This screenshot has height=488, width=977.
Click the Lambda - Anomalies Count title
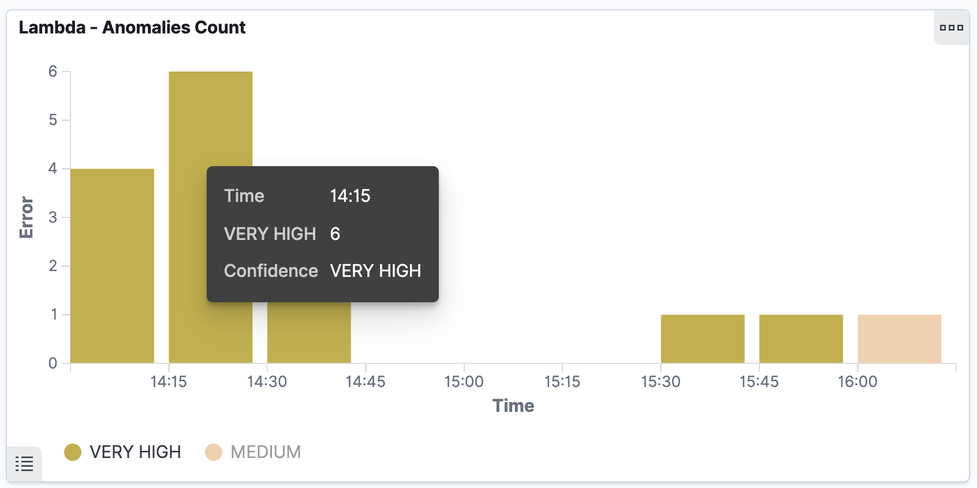click(132, 27)
